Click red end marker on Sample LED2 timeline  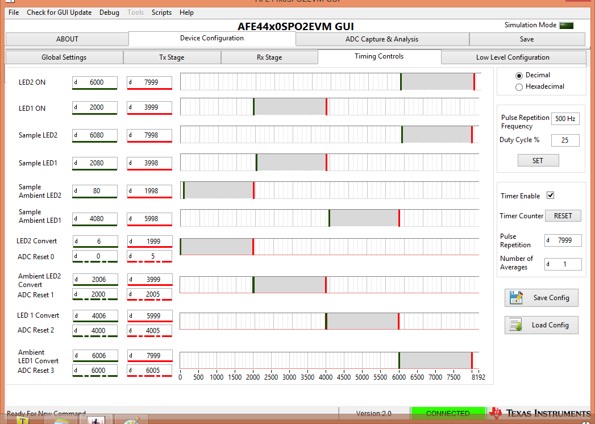(x=472, y=134)
